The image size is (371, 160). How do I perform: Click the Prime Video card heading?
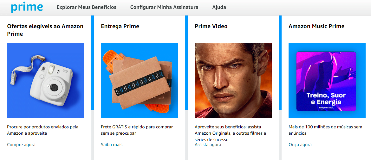211,27
